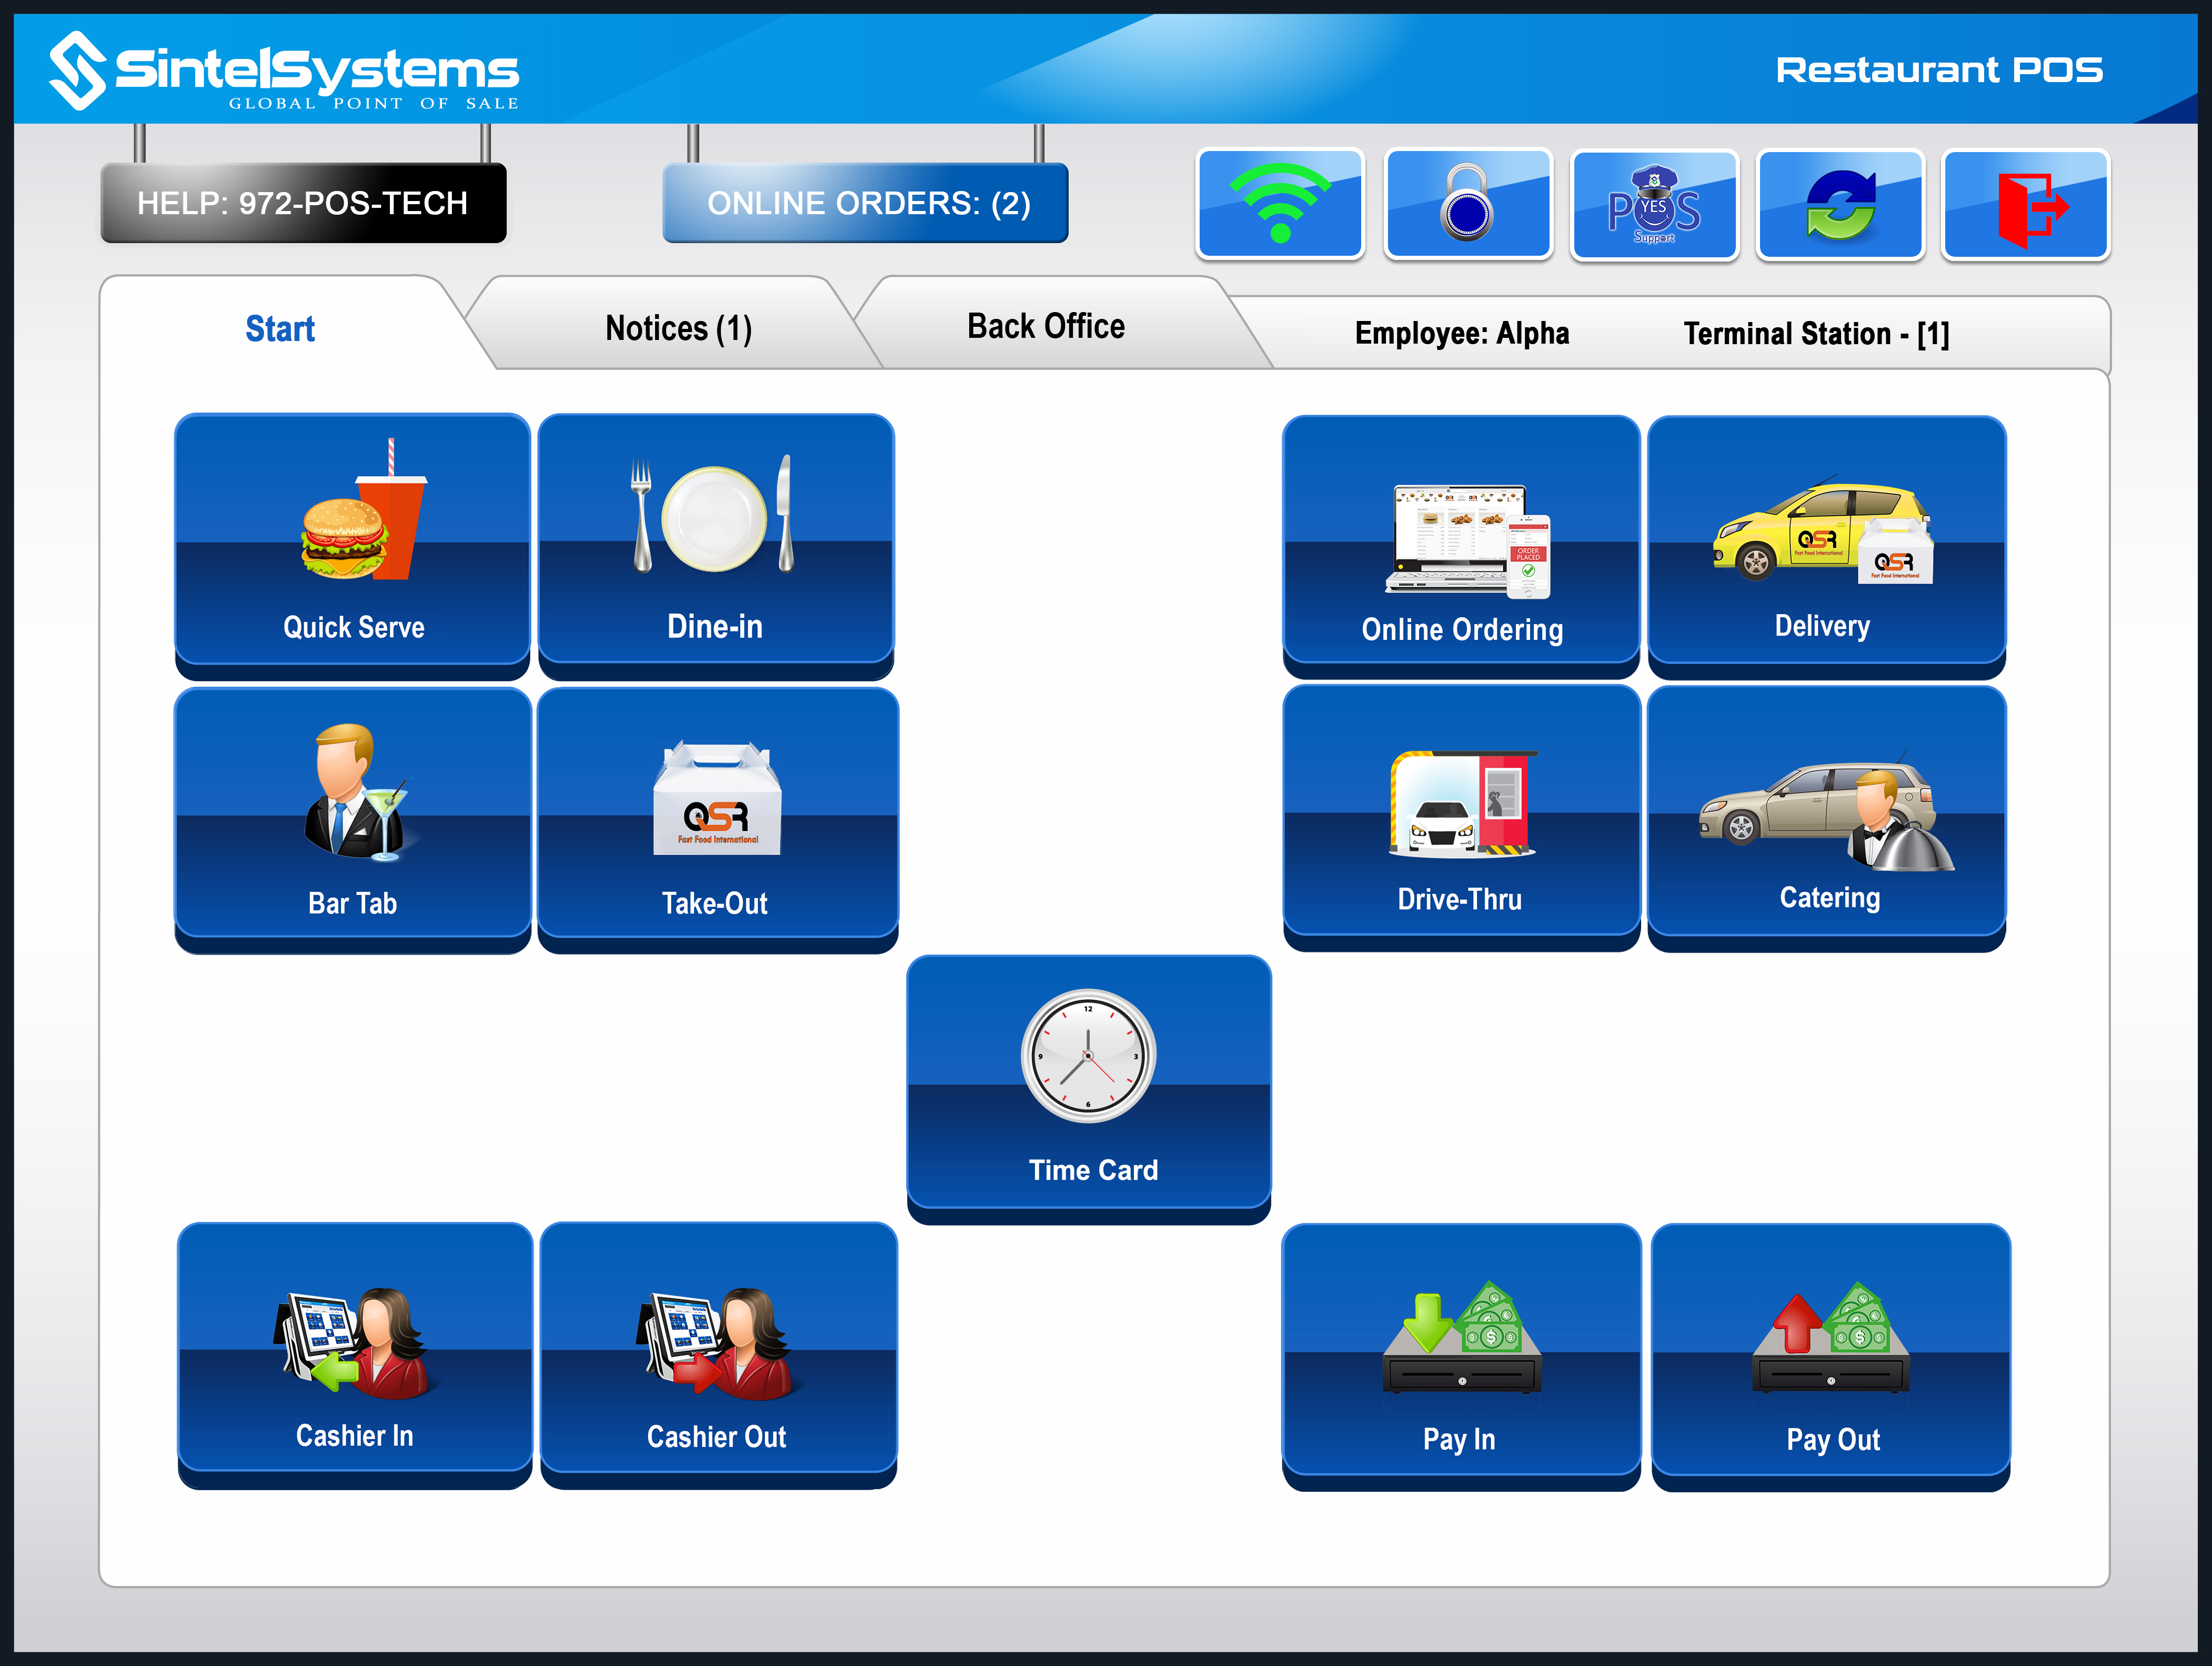Click the red exit door icon
The height and width of the screenshot is (1666, 2212).
click(x=2026, y=205)
